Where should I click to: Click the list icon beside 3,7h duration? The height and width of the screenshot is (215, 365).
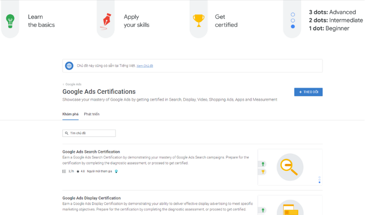point(64,171)
